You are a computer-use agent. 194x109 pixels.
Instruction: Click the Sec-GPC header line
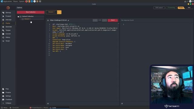[x=57, y=51]
